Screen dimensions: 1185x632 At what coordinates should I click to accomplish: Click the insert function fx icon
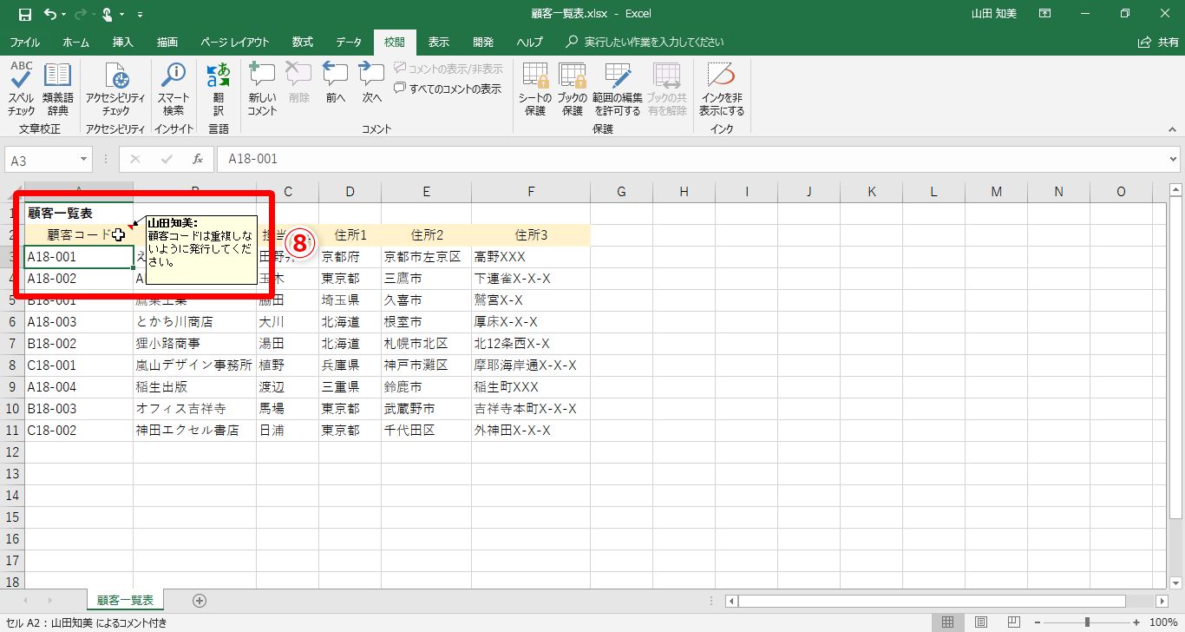198,160
